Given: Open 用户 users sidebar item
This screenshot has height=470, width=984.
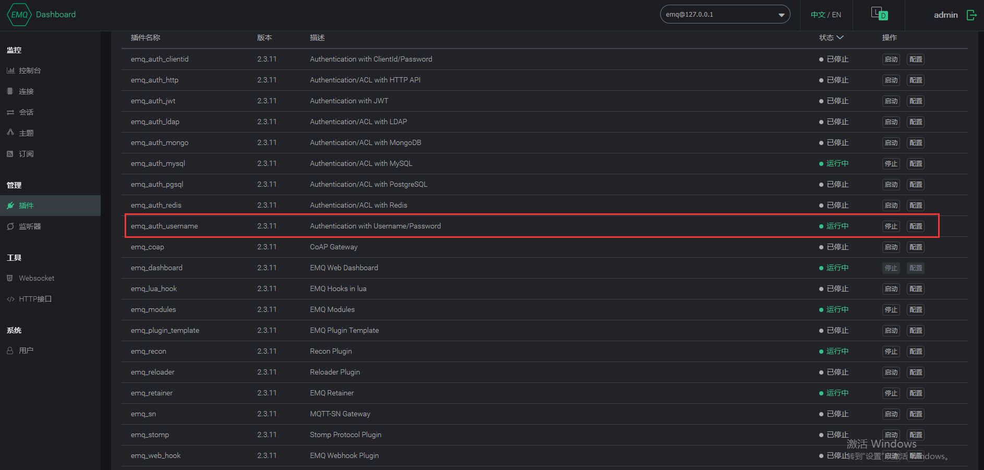Looking at the screenshot, I should point(50,351).
